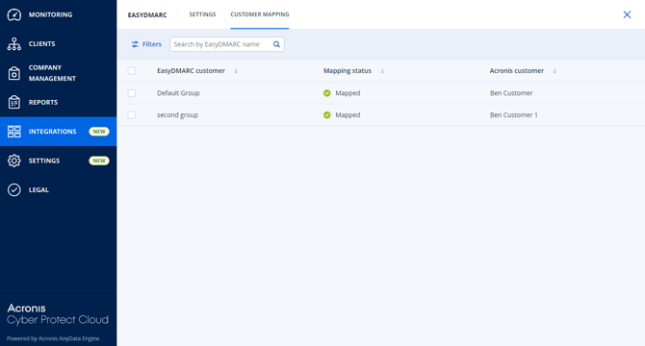645x346 pixels.
Task: Click the search magnifier icon
Action: click(276, 44)
